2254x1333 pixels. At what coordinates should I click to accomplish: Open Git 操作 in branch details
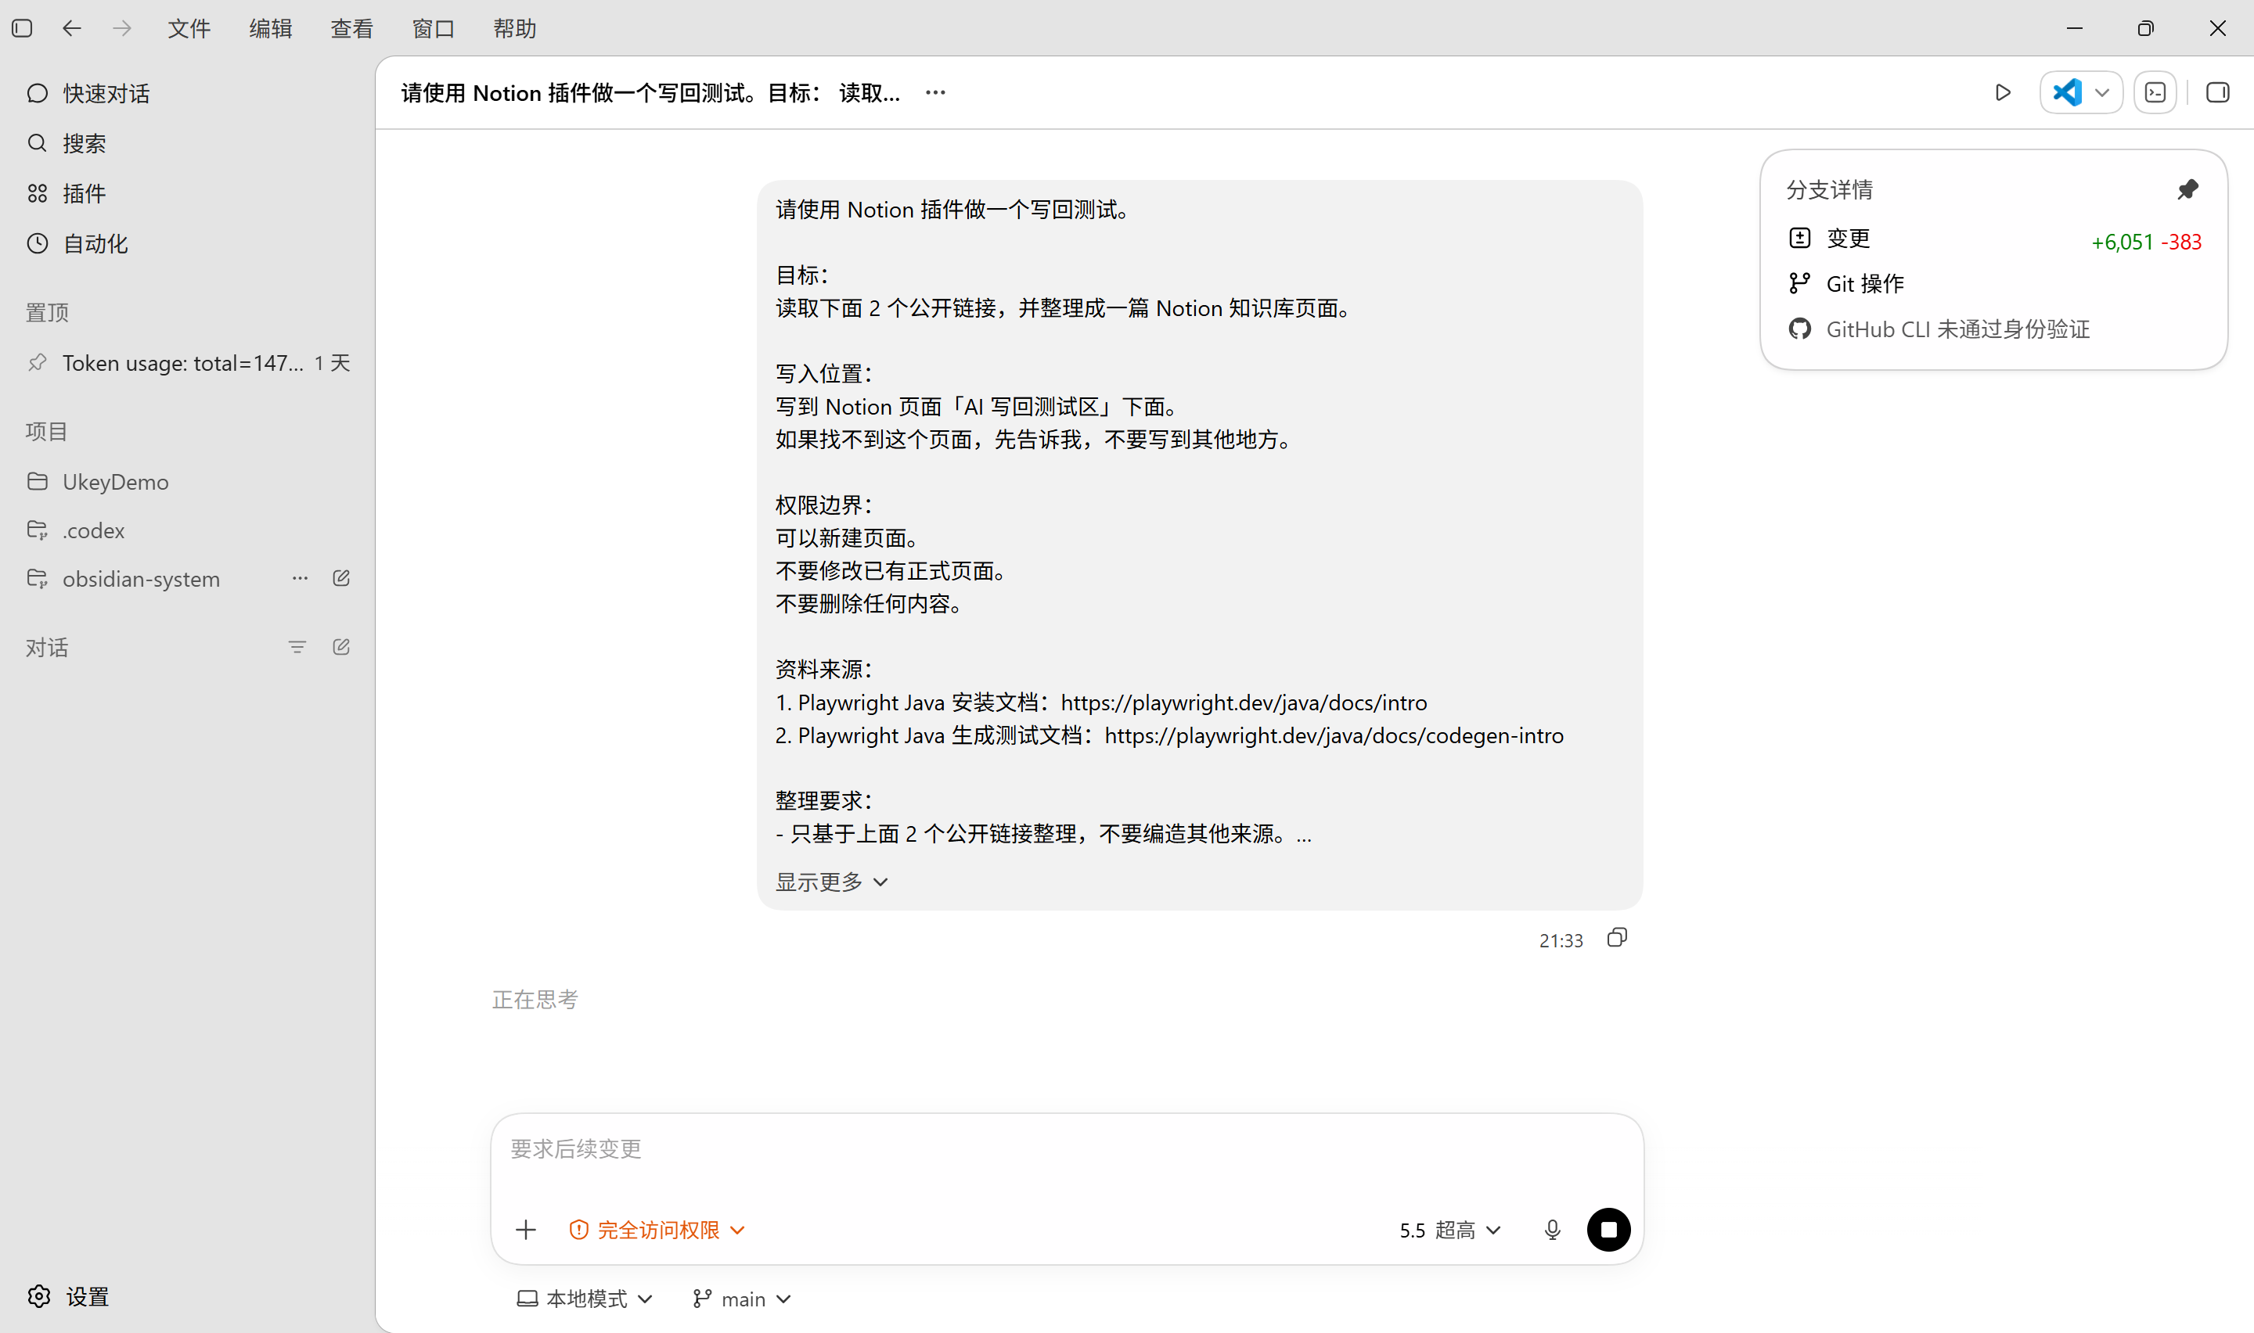[1993, 284]
